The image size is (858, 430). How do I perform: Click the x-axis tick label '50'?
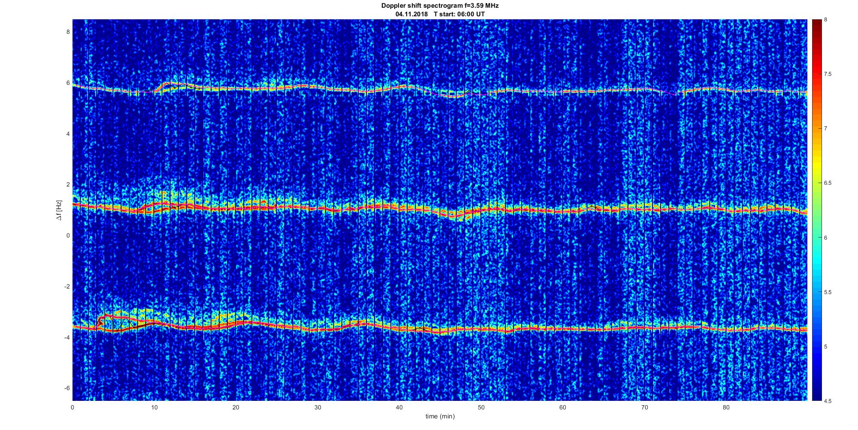click(x=481, y=407)
